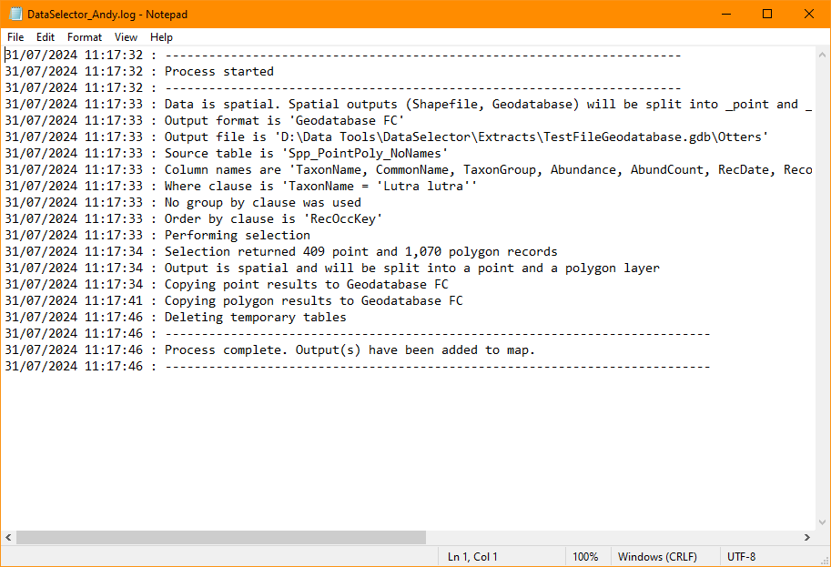The image size is (831, 567).
Task: Click 'Windows (CRLF)' in status bar
Action: click(x=657, y=557)
